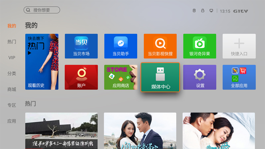
Task: Open the sleeping couple drama poster
Action: coord(219,131)
